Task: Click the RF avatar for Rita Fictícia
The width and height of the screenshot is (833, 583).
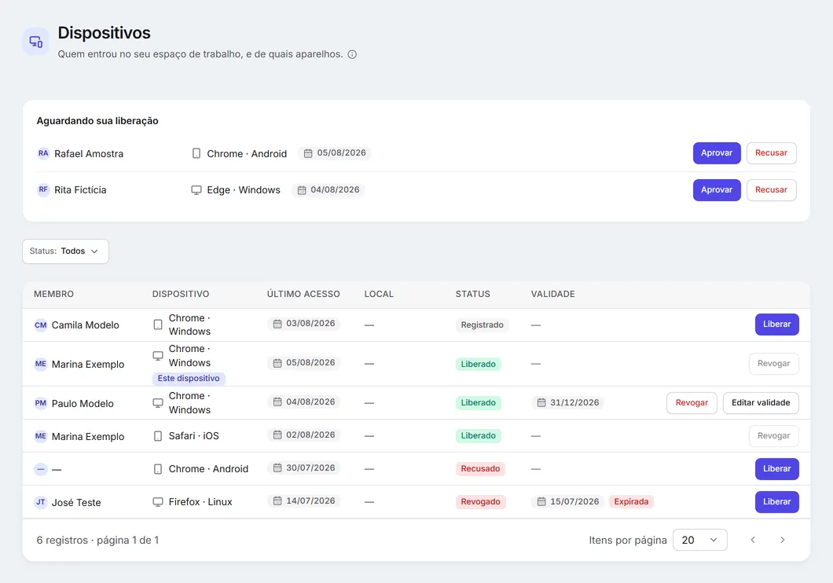Action: 43,189
